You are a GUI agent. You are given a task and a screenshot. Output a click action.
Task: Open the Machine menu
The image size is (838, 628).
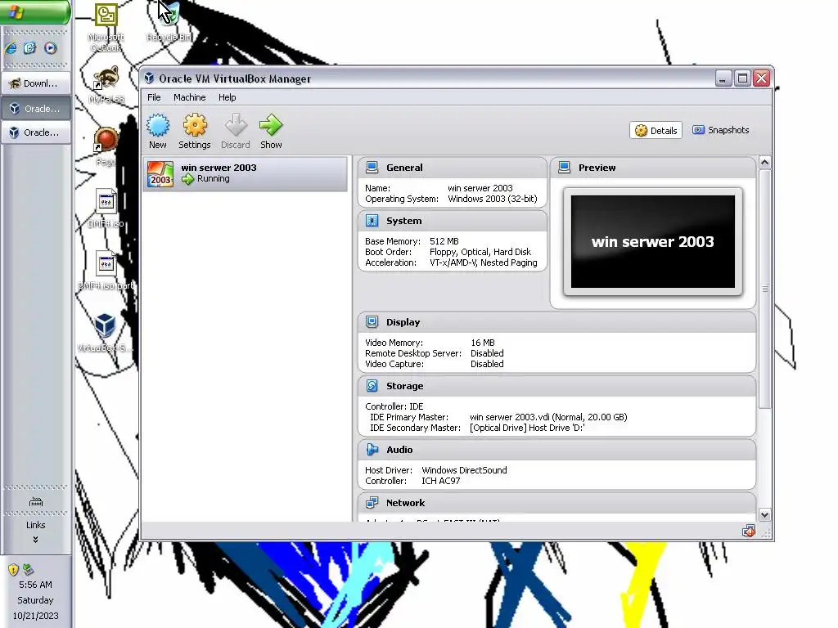point(189,97)
